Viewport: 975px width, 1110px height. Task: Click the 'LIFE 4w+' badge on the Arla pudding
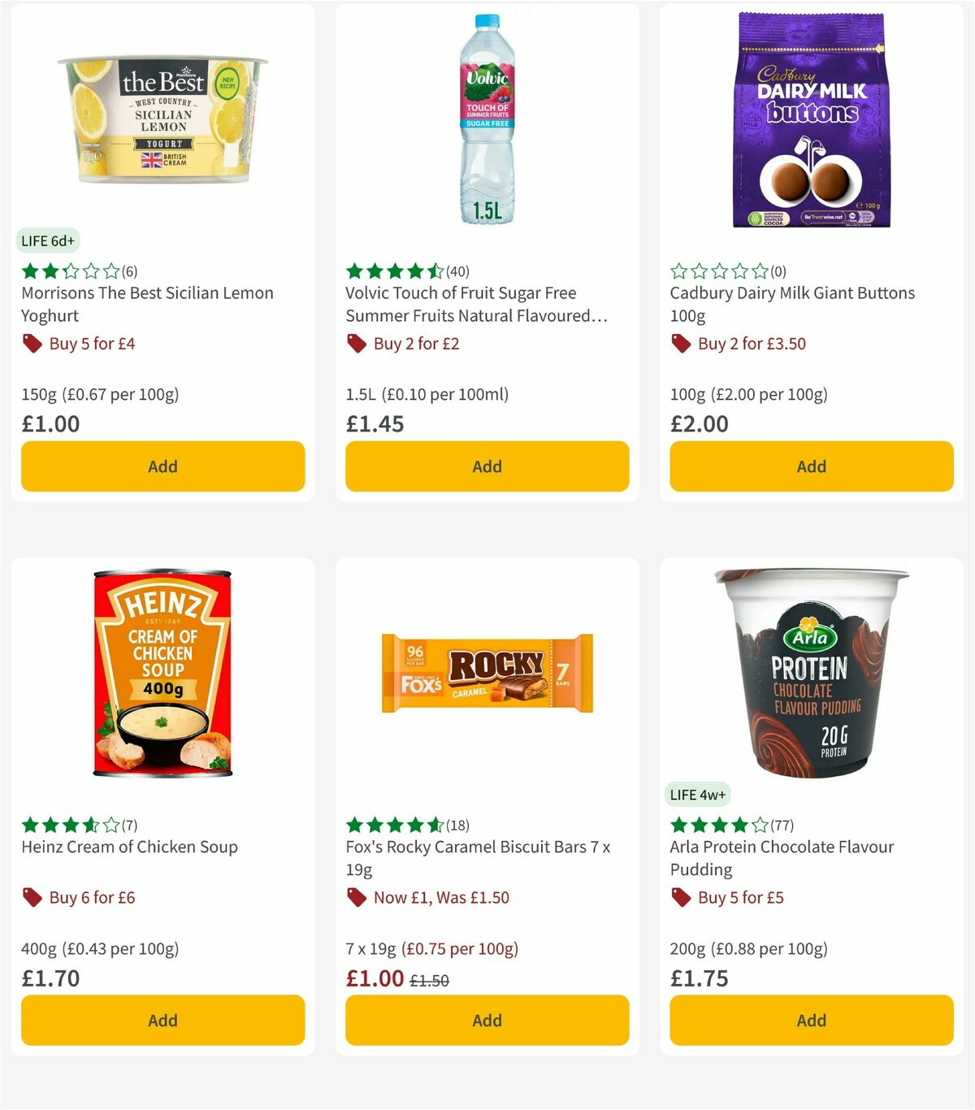pyautogui.click(x=699, y=795)
